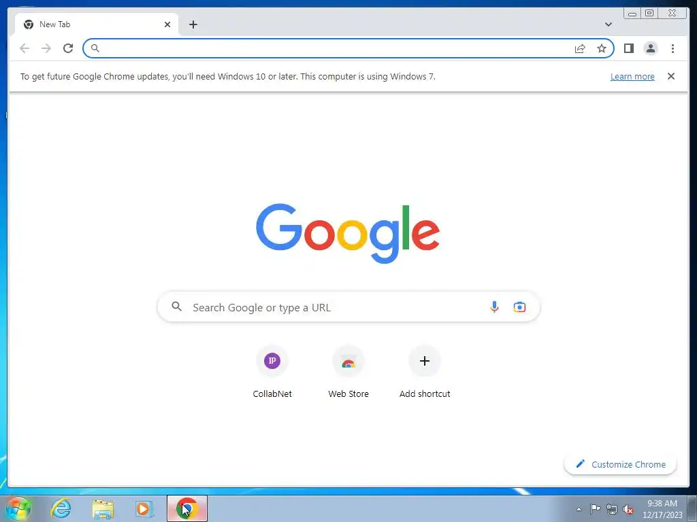The width and height of the screenshot is (697, 522).
Task: Open the CollabNet shortcut
Action: 272,373
